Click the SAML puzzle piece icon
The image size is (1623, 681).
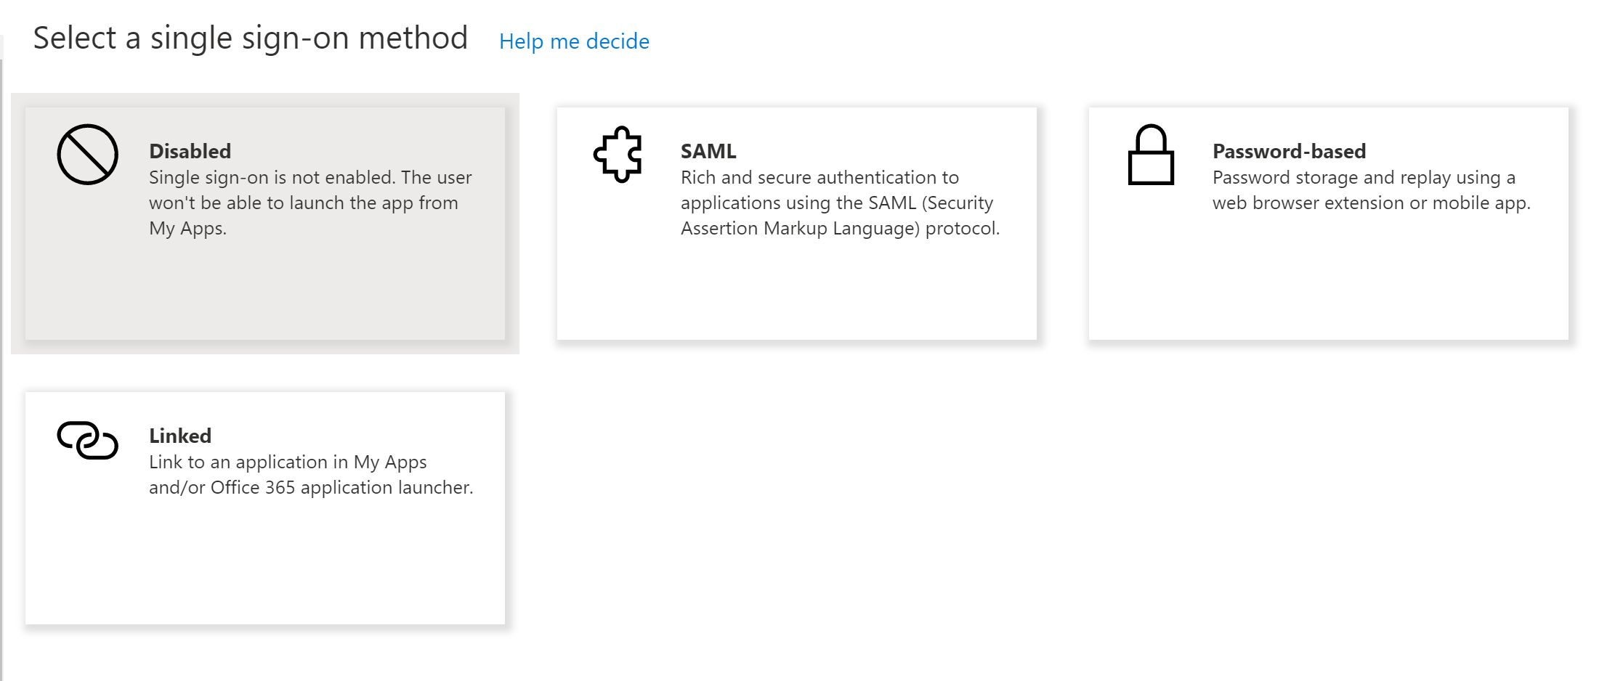tap(618, 155)
